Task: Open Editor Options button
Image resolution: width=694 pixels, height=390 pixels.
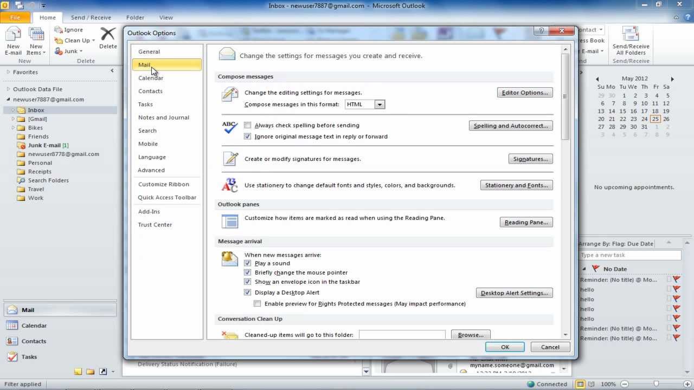Action: point(525,93)
